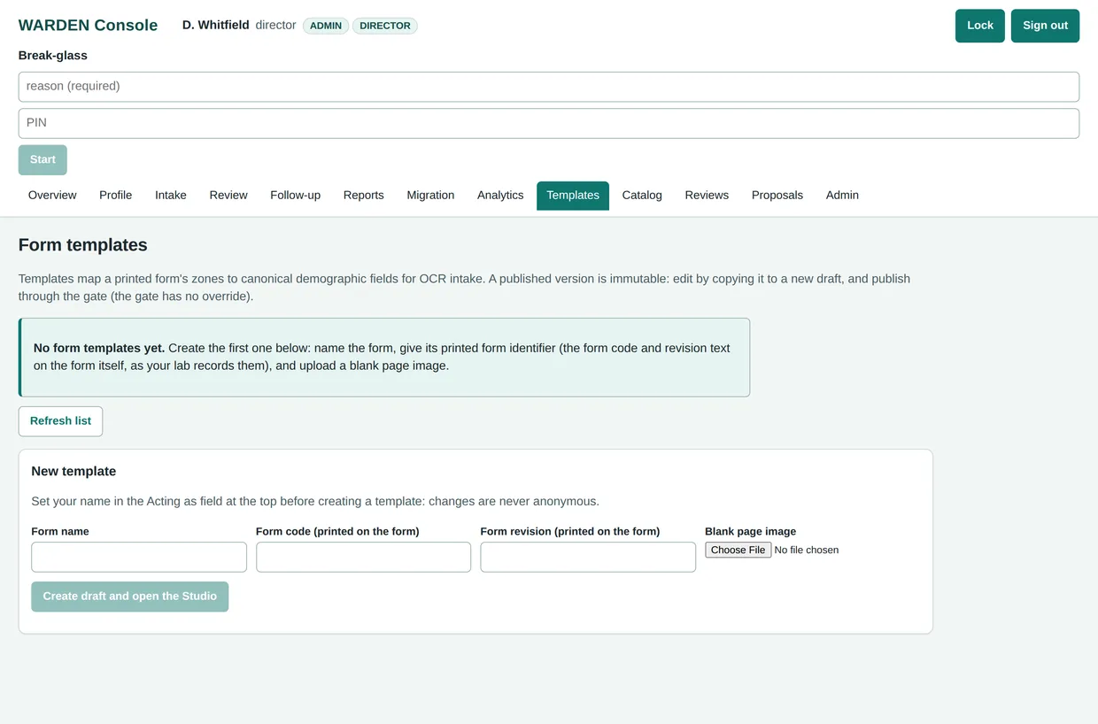Focus the PIN input field
Image resolution: width=1098 pixels, height=724 pixels.
pyautogui.click(x=548, y=123)
